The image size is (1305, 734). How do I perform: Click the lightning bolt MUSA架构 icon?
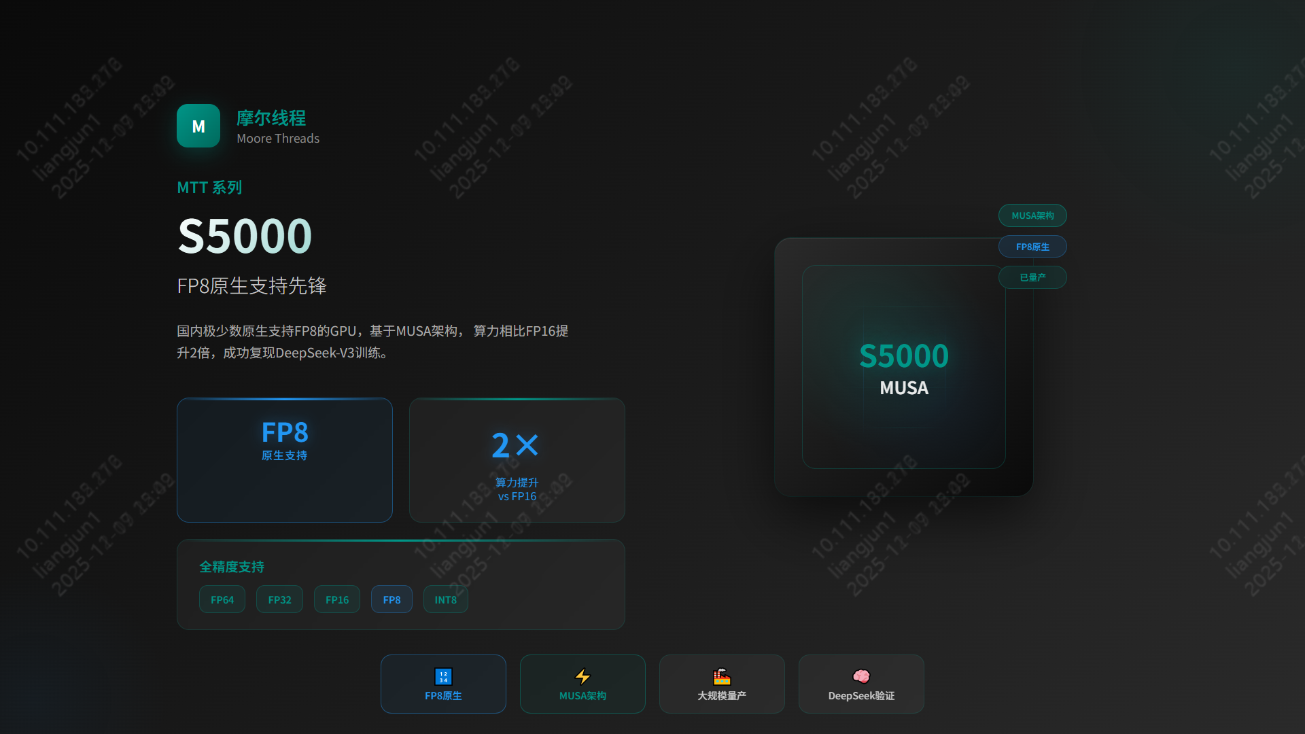(x=582, y=676)
